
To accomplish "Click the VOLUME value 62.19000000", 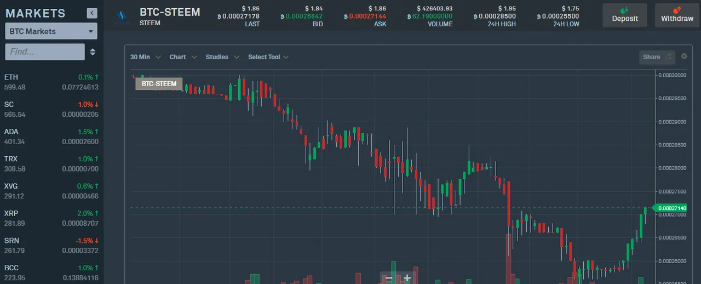I will click(x=430, y=16).
